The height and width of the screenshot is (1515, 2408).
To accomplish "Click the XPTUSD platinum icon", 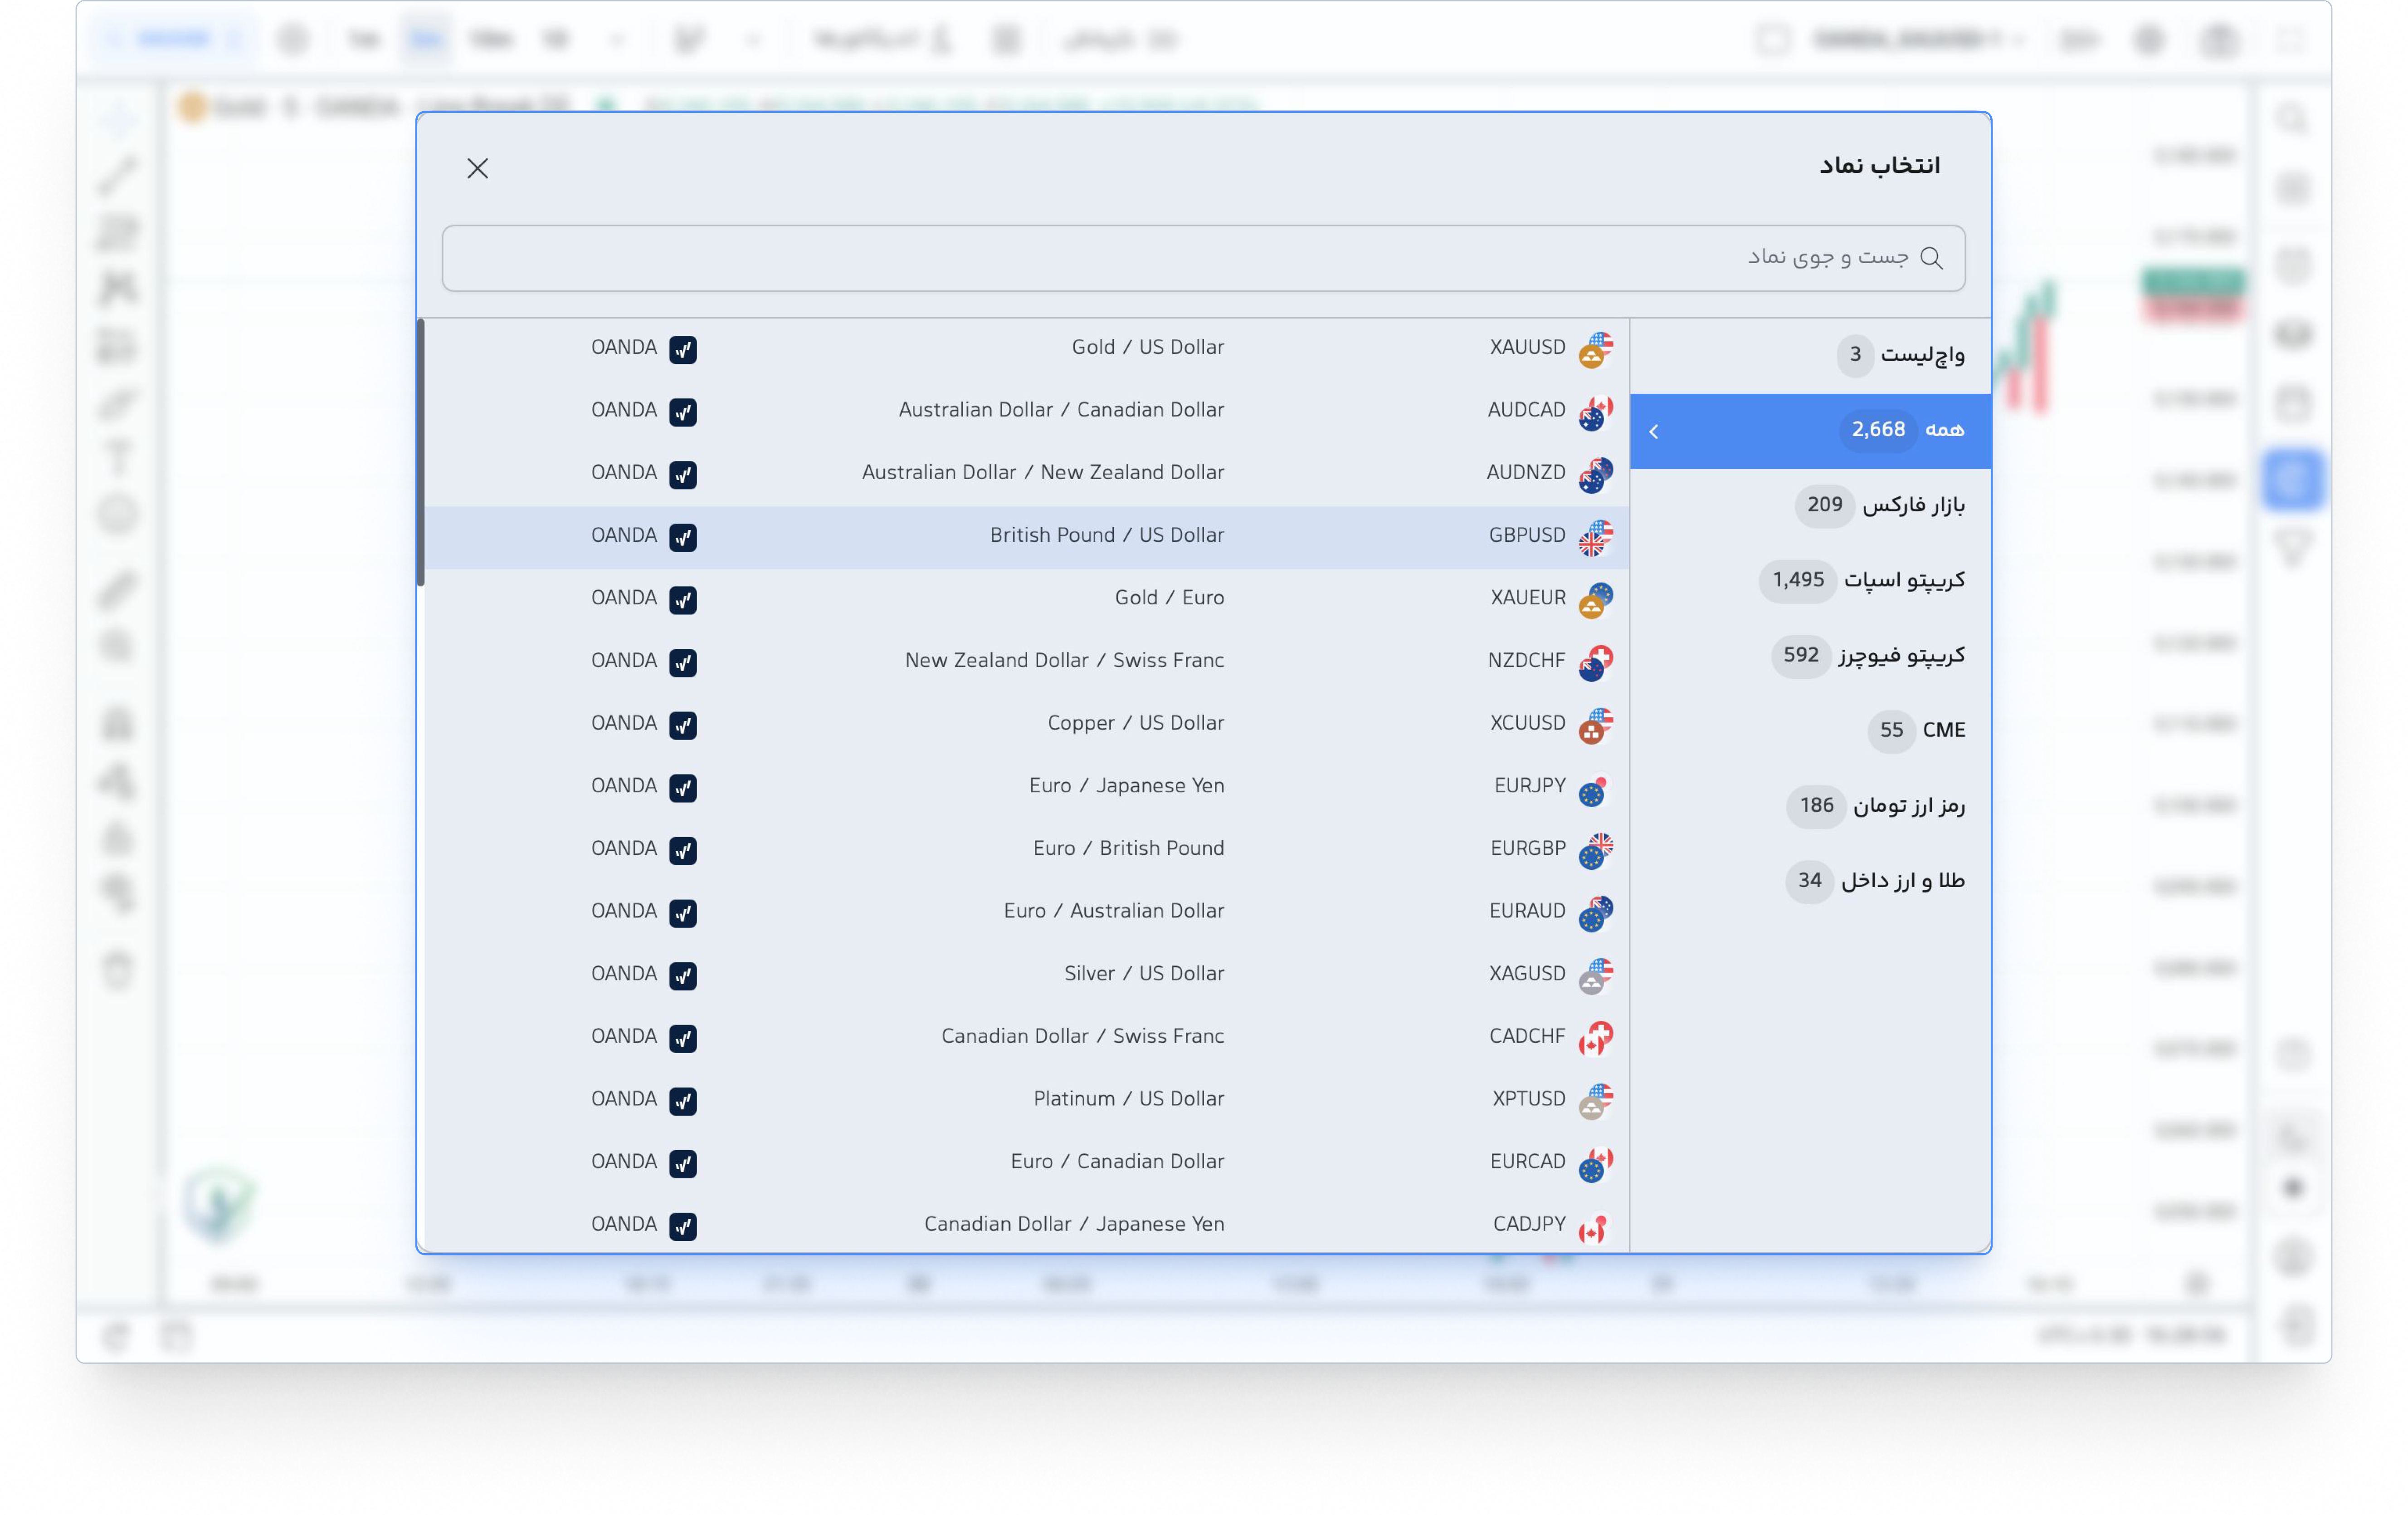I will pos(1596,1101).
